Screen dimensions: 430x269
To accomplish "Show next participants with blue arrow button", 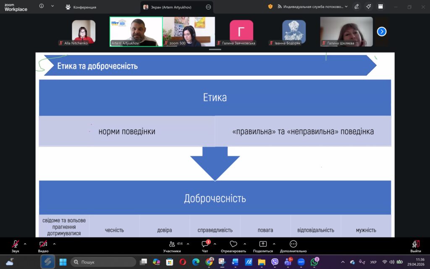I will pos(381,32).
